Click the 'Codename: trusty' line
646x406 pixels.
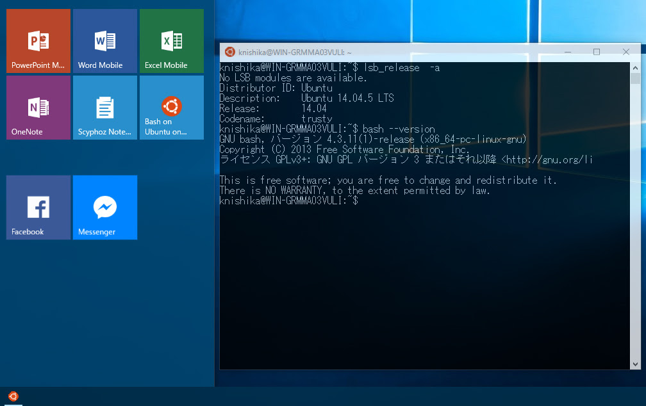click(276, 119)
